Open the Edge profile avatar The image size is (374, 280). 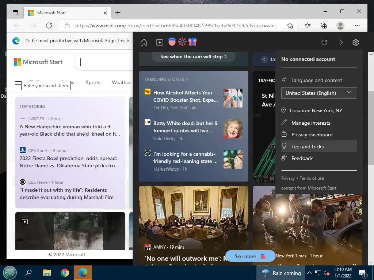[340, 26]
